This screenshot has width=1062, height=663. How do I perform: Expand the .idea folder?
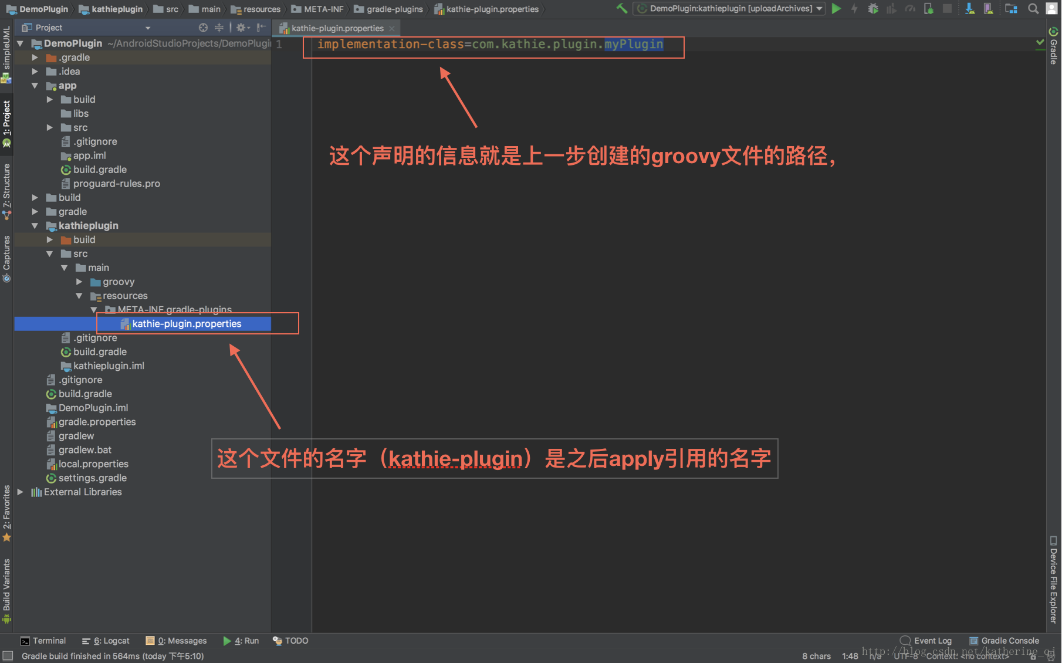[x=35, y=72]
